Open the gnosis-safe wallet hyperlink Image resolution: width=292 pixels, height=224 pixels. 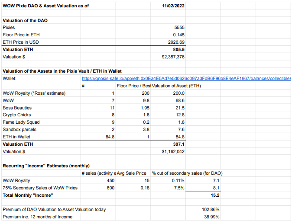click(186, 78)
